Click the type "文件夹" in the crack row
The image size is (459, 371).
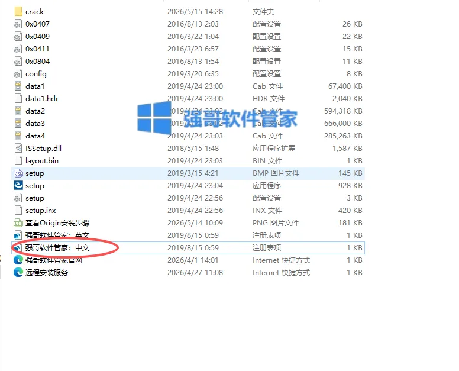(x=263, y=12)
